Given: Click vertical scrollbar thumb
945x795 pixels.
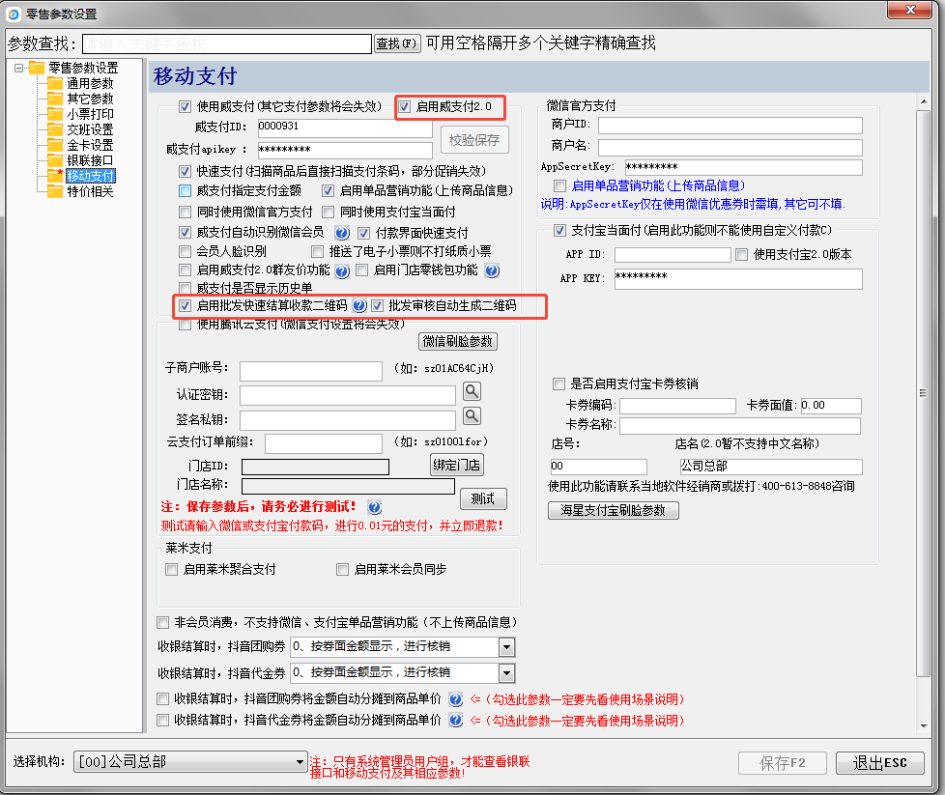Looking at the screenshot, I should (923, 393).
